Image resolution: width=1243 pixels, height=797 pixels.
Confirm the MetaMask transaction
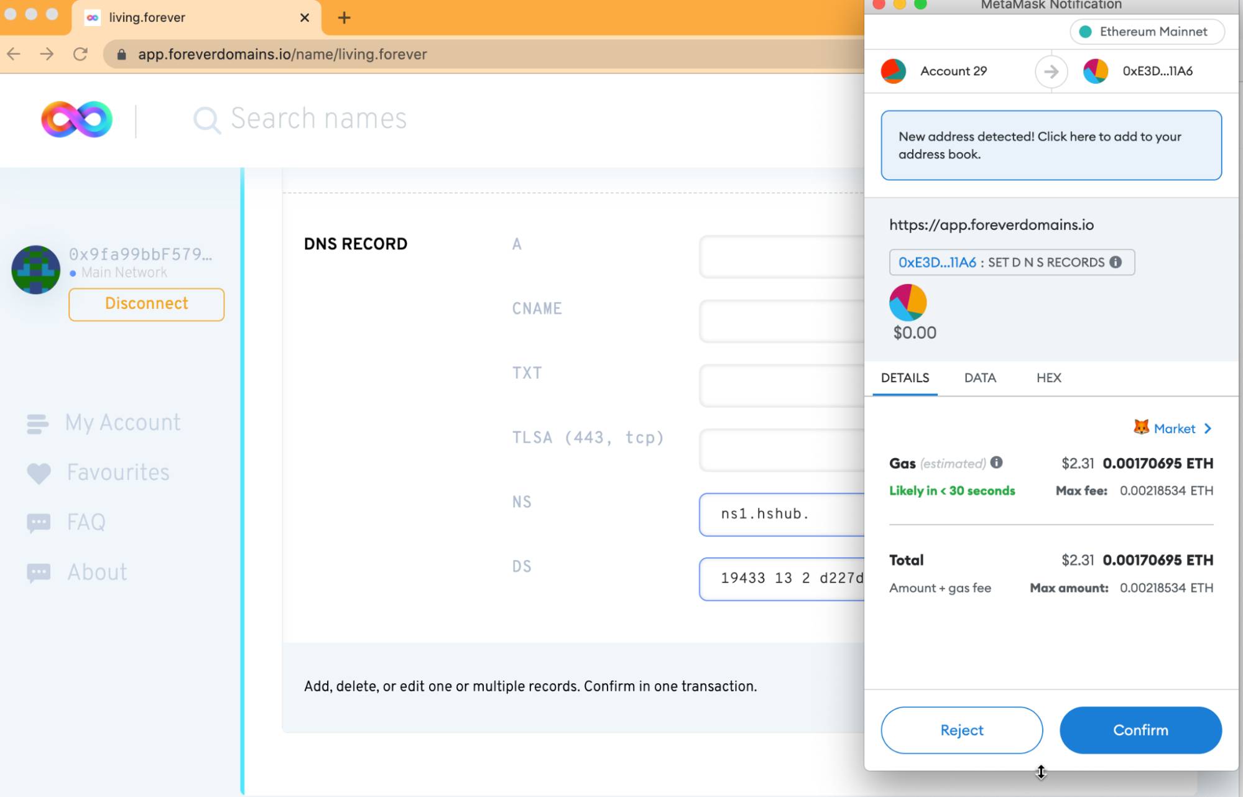click(1140, 730)
